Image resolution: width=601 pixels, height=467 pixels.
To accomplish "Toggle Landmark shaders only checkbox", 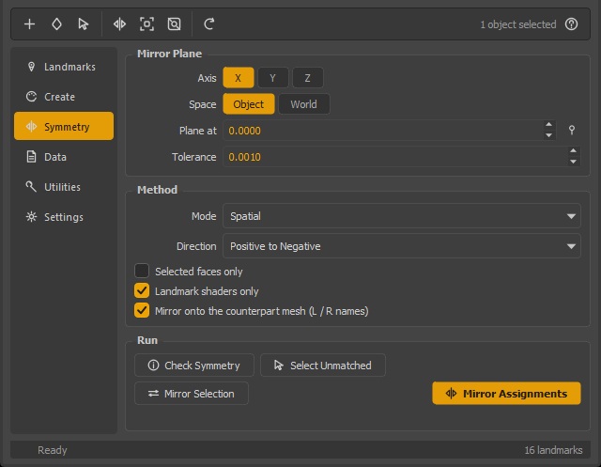I will [x=142, y=290].
